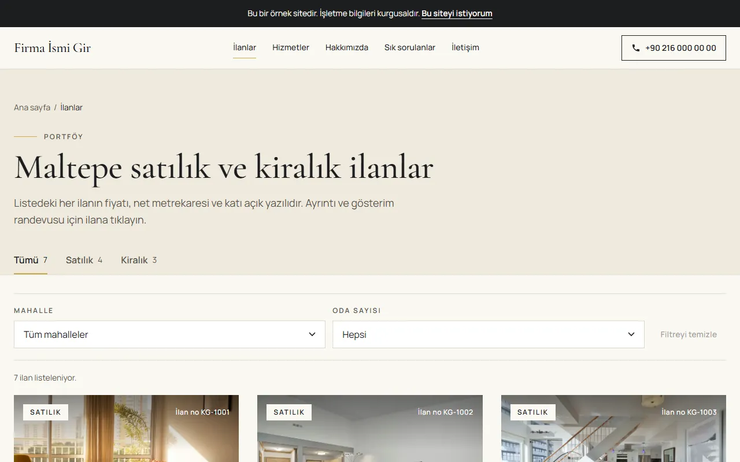
Task: Click the phone icon in the header
Action: coord(636,48)
